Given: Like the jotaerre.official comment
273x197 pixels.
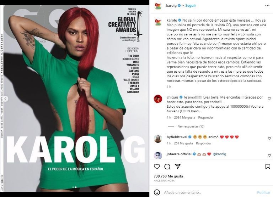Looking at the screenshot, I should click(x=269, y=155).
